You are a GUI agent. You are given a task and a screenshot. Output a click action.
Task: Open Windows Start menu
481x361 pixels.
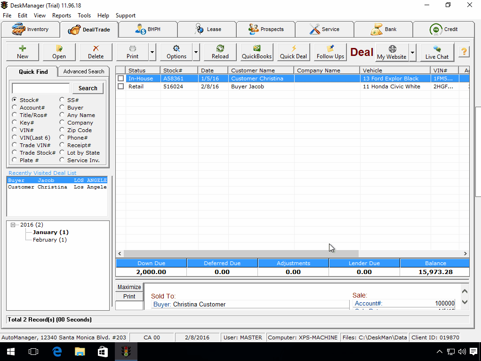tap(11, 352)
